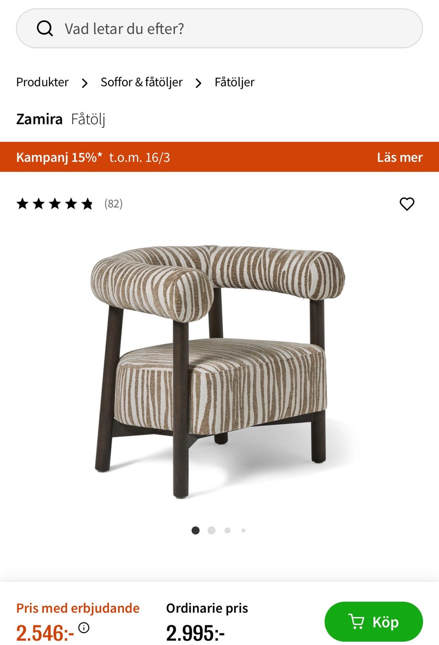Show offer price info icon
Screen dimensions: 439x645
coord(84,627)
